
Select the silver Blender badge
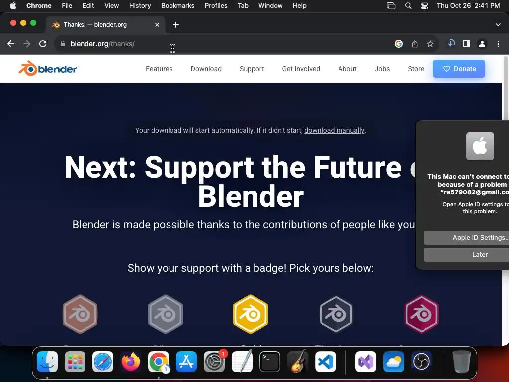[x=166, y=314]
